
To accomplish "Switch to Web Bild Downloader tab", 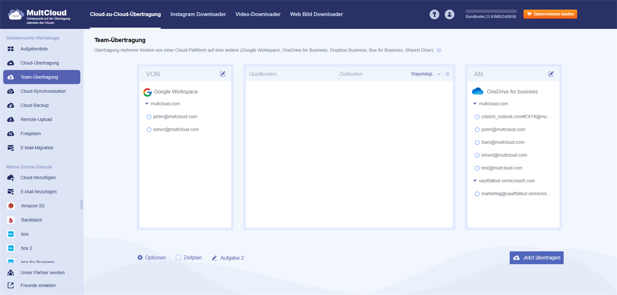I will (x=316, y=14).
